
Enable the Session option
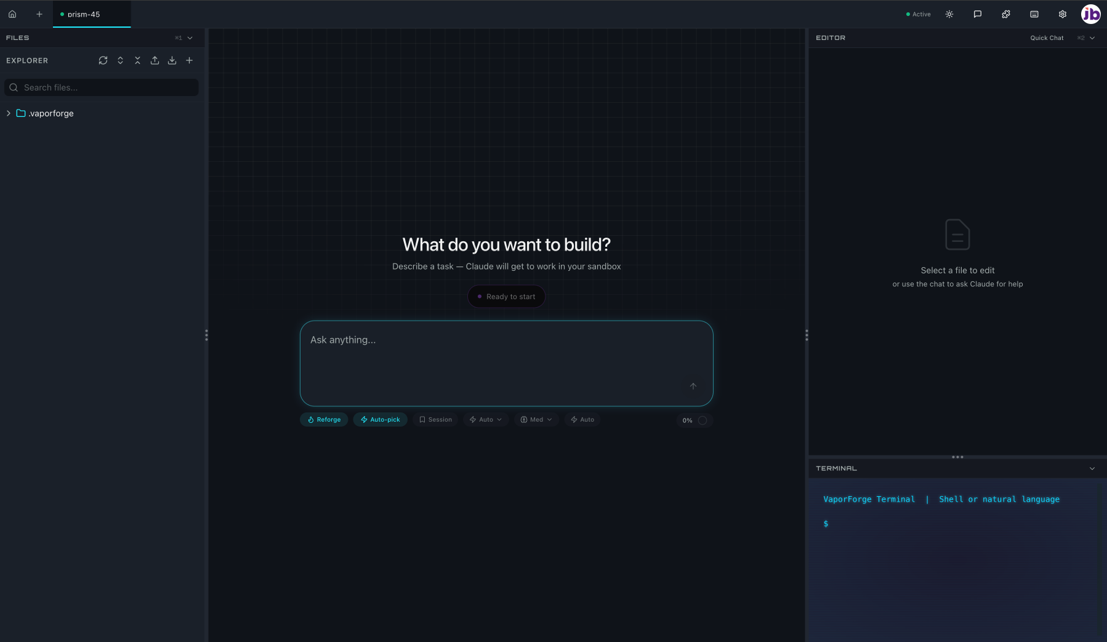435,419
